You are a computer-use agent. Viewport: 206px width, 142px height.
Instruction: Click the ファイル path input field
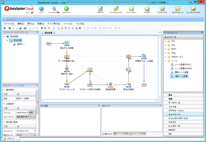click(22, 112)
